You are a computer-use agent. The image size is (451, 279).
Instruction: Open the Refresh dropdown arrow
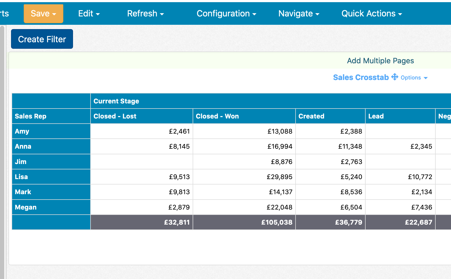162,14
